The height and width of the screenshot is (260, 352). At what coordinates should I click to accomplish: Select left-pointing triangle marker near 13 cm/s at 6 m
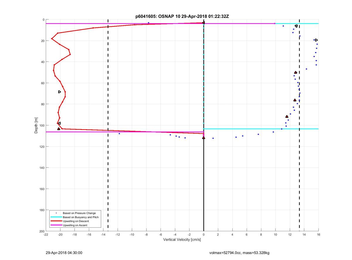click(296, 26)
